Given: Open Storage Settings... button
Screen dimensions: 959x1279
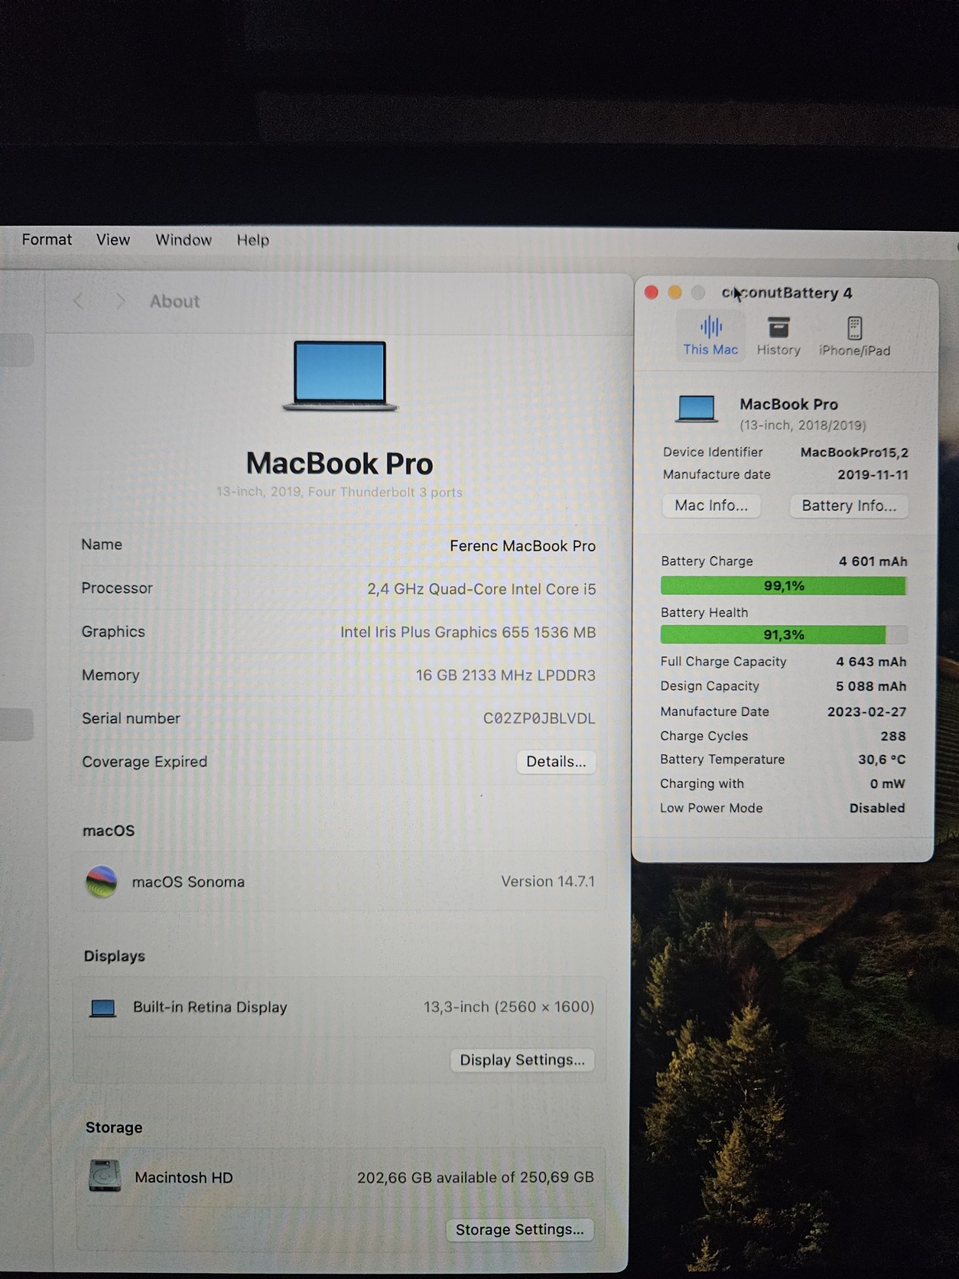Looking at the screenshot, I should pos(520,1230).
